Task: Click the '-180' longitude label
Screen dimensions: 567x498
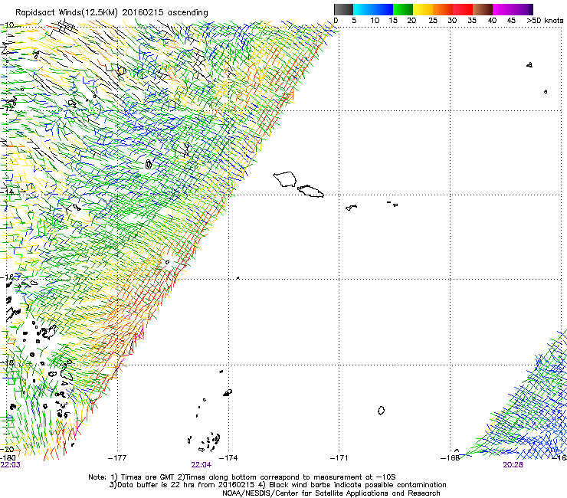Action: click(x=8, y=458)
